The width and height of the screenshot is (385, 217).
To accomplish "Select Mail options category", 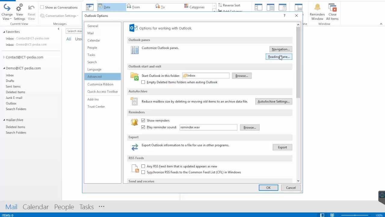I will (x=103, y=33).
